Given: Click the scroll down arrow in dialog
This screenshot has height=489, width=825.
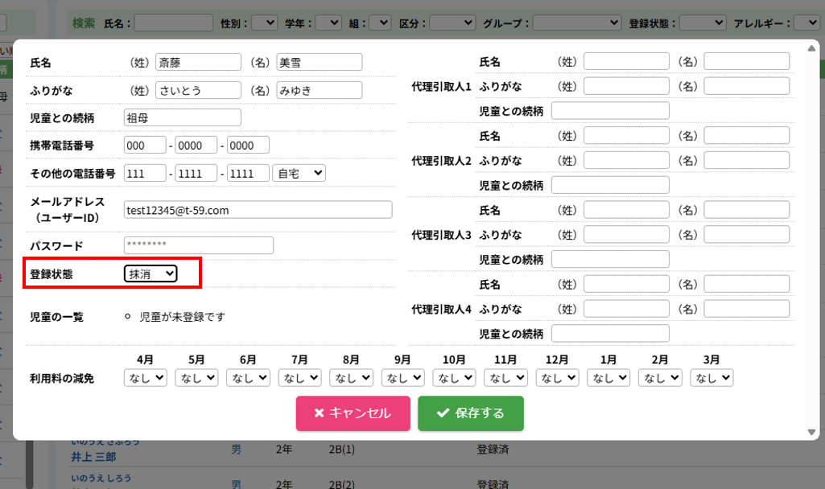Looking at the screenshot, I should coord(811,432).
